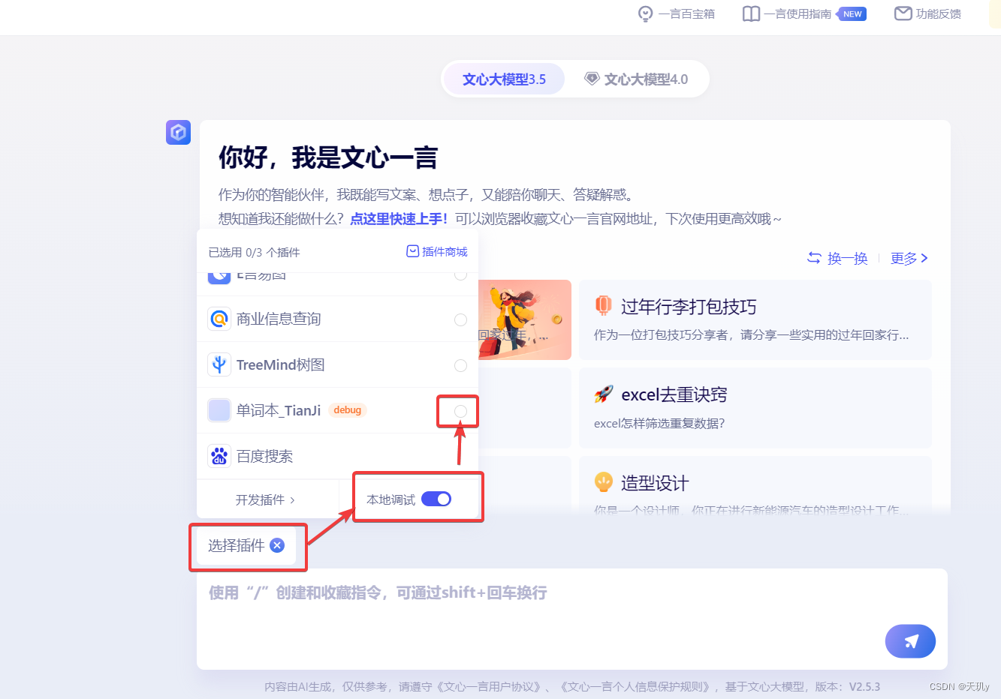Switch to 文心大模型4.0 tab
Viewport: 1001px width, 699px height.
(x=636, y=79)
